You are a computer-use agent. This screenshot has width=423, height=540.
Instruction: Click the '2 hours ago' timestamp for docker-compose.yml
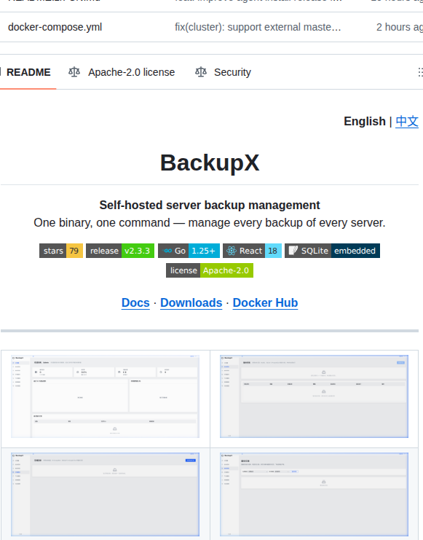click(x=400, y=27)
